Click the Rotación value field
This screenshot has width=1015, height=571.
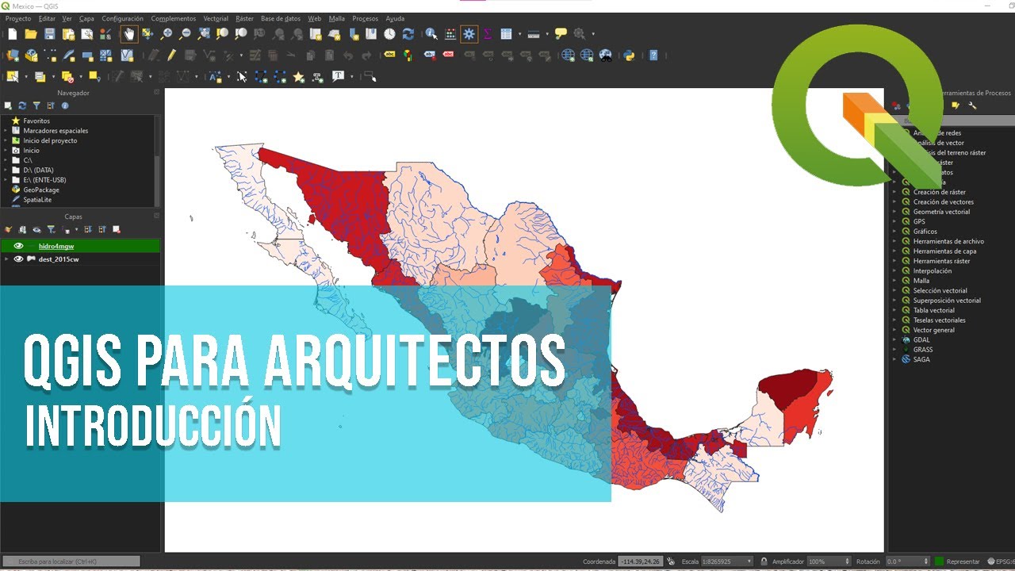click(x=906, y=561)
